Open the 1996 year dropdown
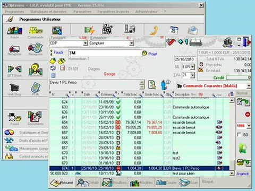Image resolution: width=255 pixels, height=191 pixels. tap(249, 126)
